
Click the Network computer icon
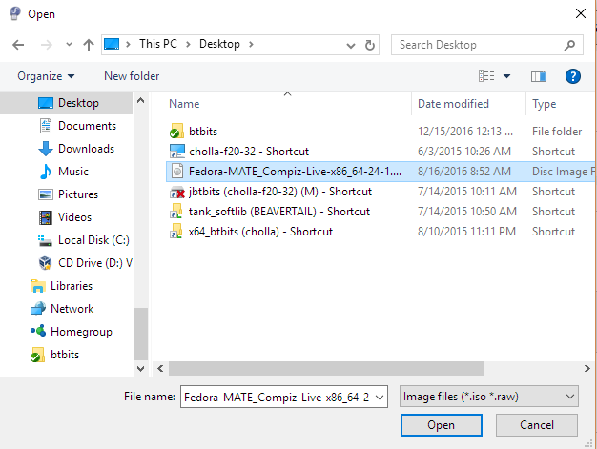[x=38, y=309]
